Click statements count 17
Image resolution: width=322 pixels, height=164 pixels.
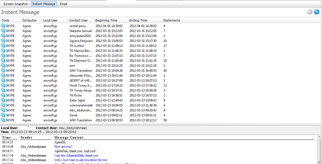click(165, 46)
